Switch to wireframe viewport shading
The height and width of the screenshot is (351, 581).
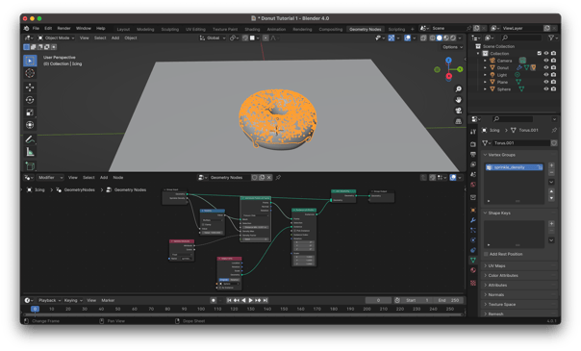pyautogui.click(x=433, y=38)
